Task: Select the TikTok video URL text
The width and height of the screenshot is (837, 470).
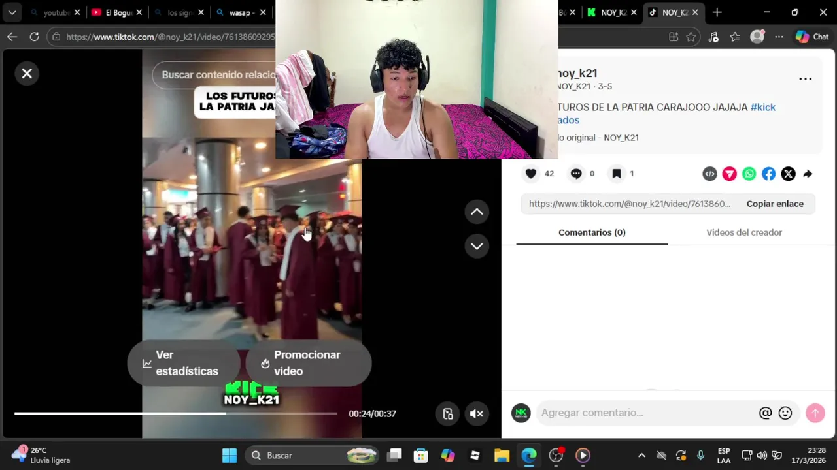Action: [x=629, y=204]
